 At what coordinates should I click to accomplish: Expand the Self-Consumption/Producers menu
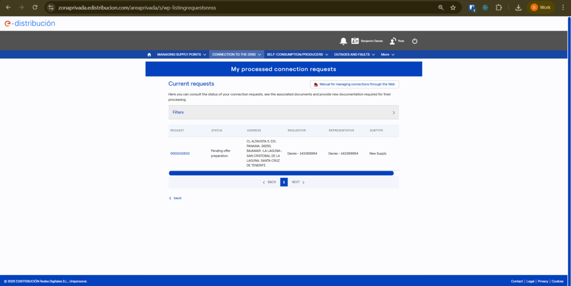[x=297, y=55]
